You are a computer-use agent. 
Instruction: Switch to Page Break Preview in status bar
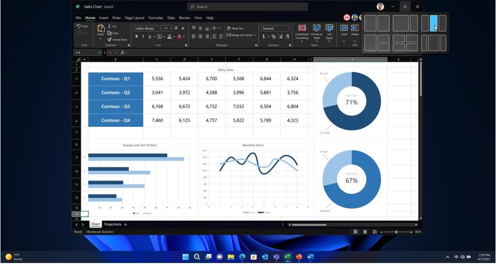pyautogui.click(x=374, y=232)
